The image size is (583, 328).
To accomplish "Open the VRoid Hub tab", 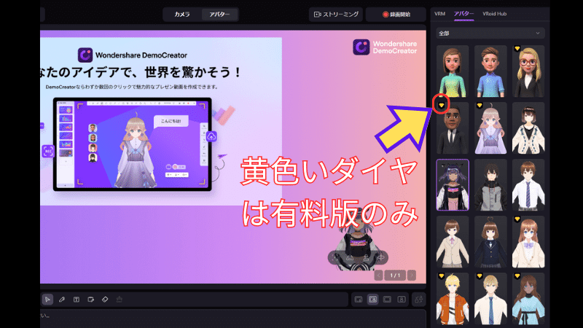I will tap(495, 14).
